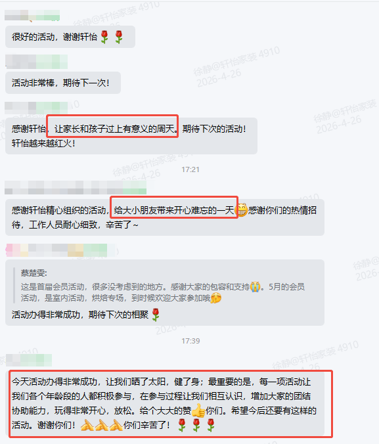Click the grinning emoji before "感谢你们的热情招待"

click(x=242, y=210)
